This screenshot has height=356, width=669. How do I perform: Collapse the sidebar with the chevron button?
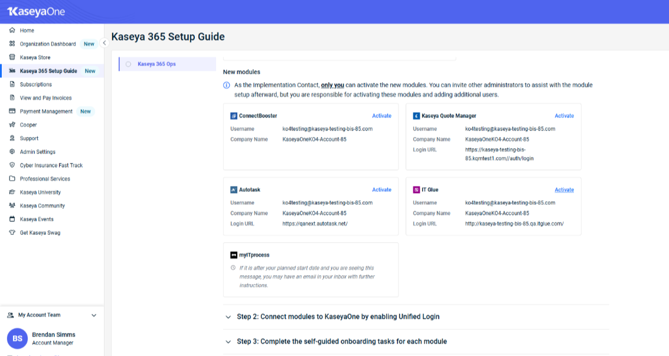click(x=104, y=43)
